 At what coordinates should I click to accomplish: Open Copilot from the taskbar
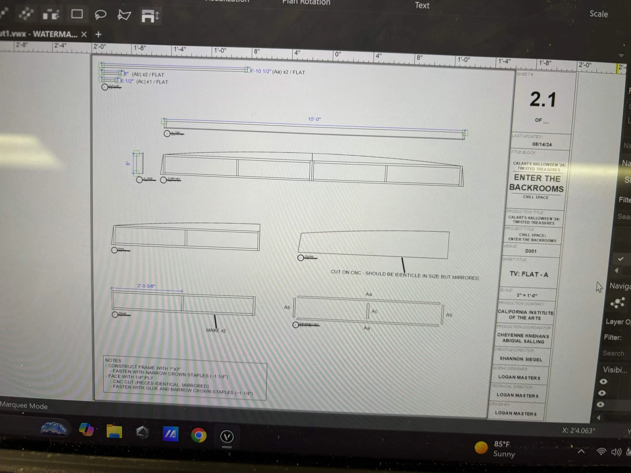(x=86, y=430)
